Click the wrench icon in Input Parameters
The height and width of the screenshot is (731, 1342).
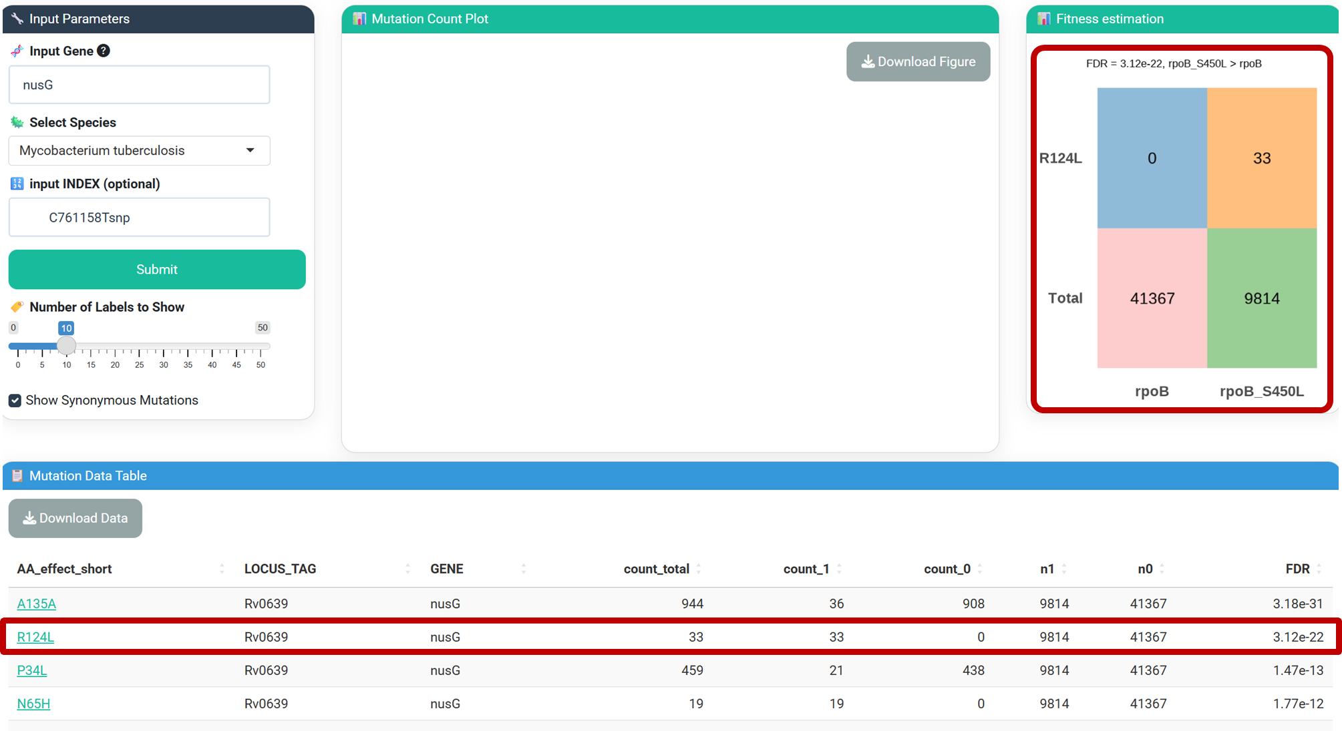coord(17,19)
